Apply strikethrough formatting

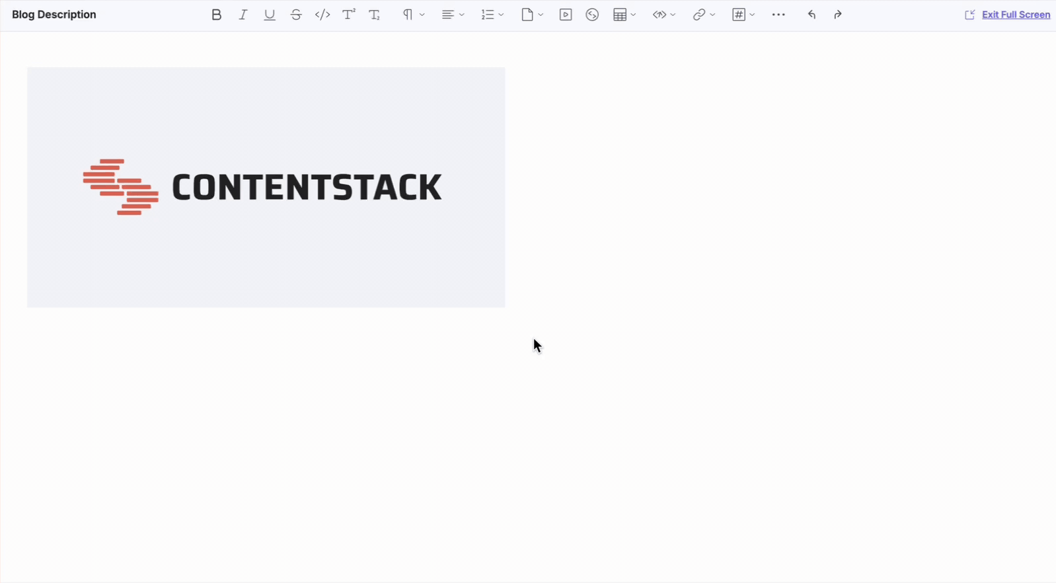click(295, 15)
